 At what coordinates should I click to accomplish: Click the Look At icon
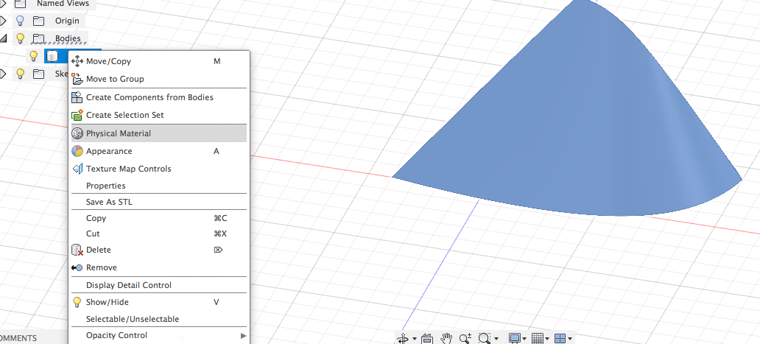[427, 339]
